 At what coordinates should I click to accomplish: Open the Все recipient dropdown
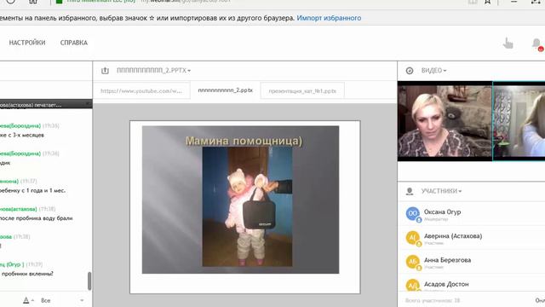pos(62,300)
